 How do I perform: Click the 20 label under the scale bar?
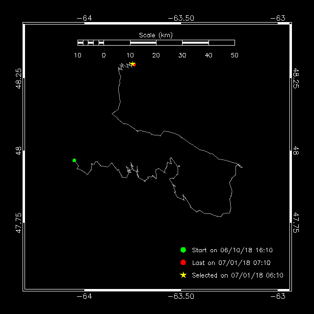156,55
